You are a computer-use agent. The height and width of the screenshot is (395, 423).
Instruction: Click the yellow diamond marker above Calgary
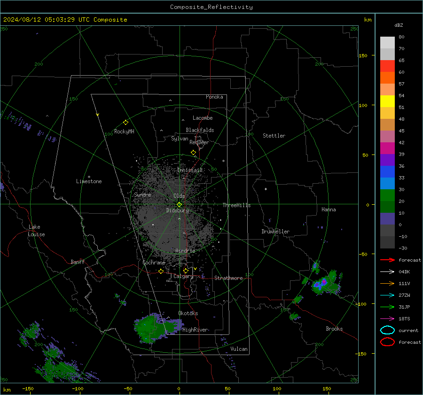tap(186, 271)
